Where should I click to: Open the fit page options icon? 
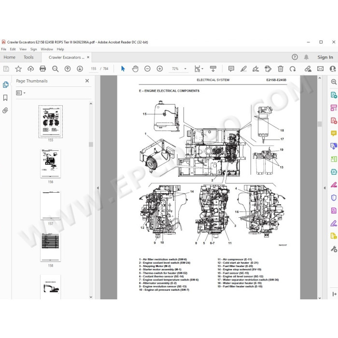click(x=197, y=69)
